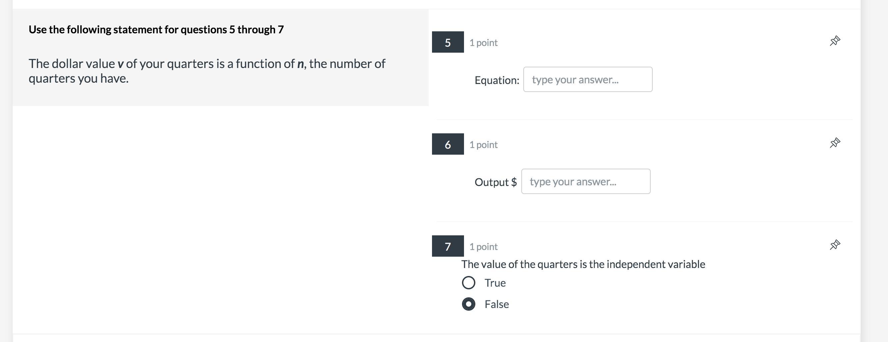Pin question 6 with the pushpin icon
Image resolution: width=888 pixels, height=342 pixels.
835,143
